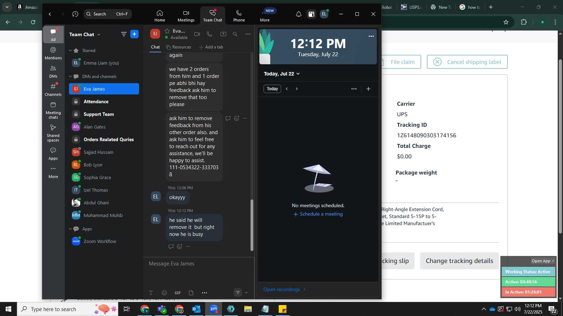563x316 pixels.
Task: Open Sophia Grace chat
Action: 104,177
